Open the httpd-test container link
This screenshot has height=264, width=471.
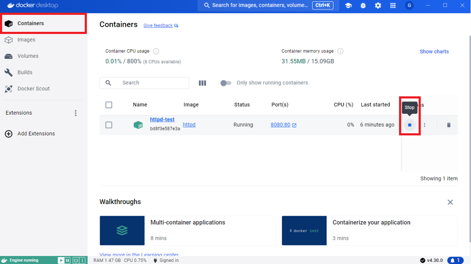tap(162, 119)
